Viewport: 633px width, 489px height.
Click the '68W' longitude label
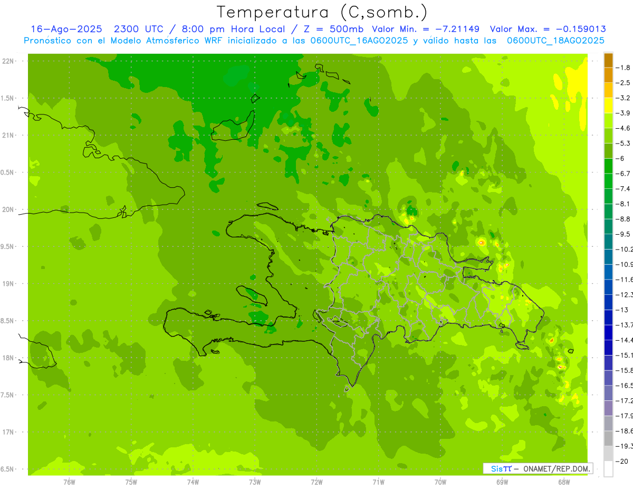[x=563, y=482]
